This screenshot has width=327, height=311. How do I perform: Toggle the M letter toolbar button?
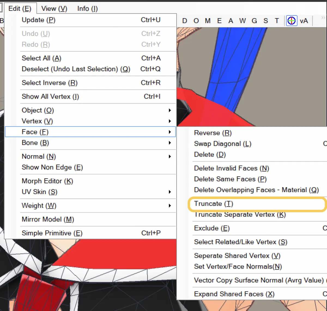pos(208,21)
